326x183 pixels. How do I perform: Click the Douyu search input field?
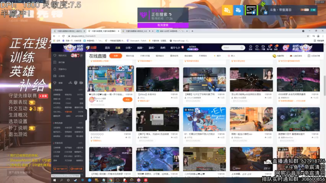pos(231,48)
